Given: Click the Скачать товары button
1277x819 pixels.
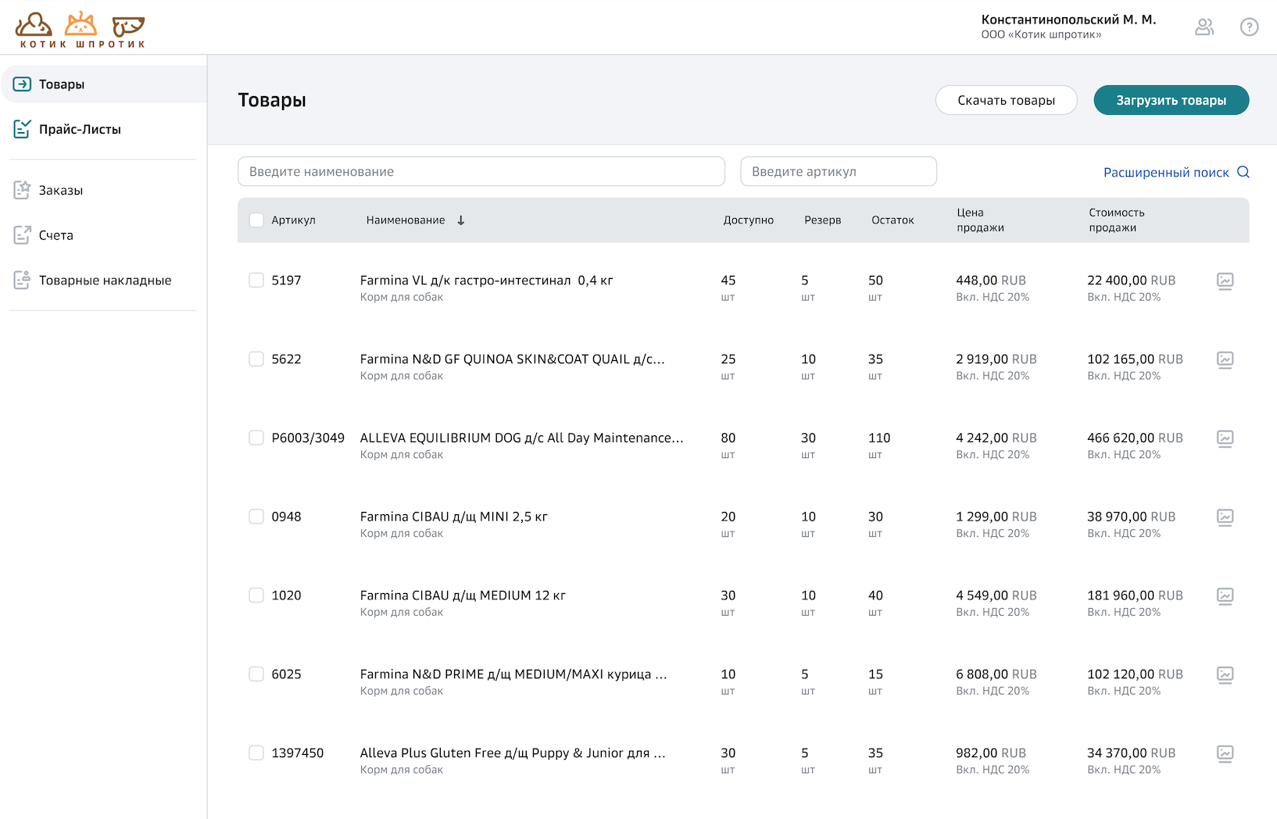Looking at the screenshot, I should coord(1006,100).
